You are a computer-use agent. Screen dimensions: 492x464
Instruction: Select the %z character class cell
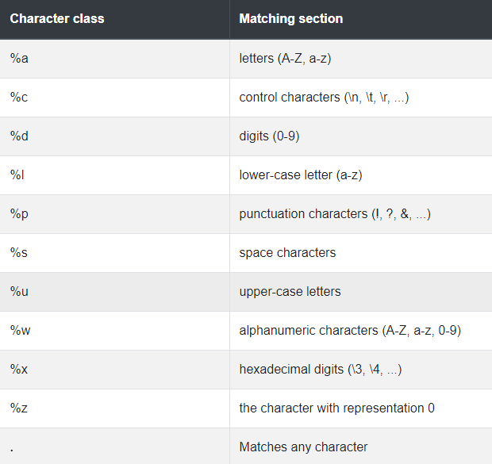point(18,408)
